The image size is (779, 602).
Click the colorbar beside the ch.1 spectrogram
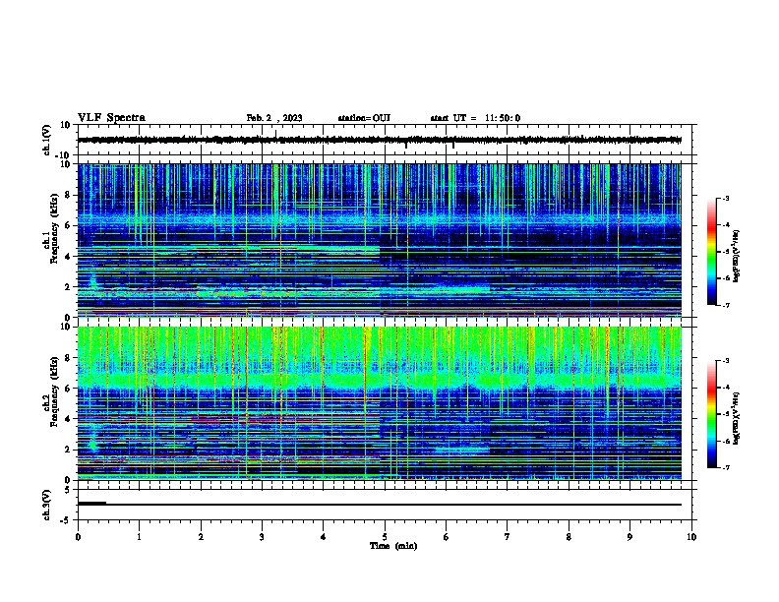[712, 252]
